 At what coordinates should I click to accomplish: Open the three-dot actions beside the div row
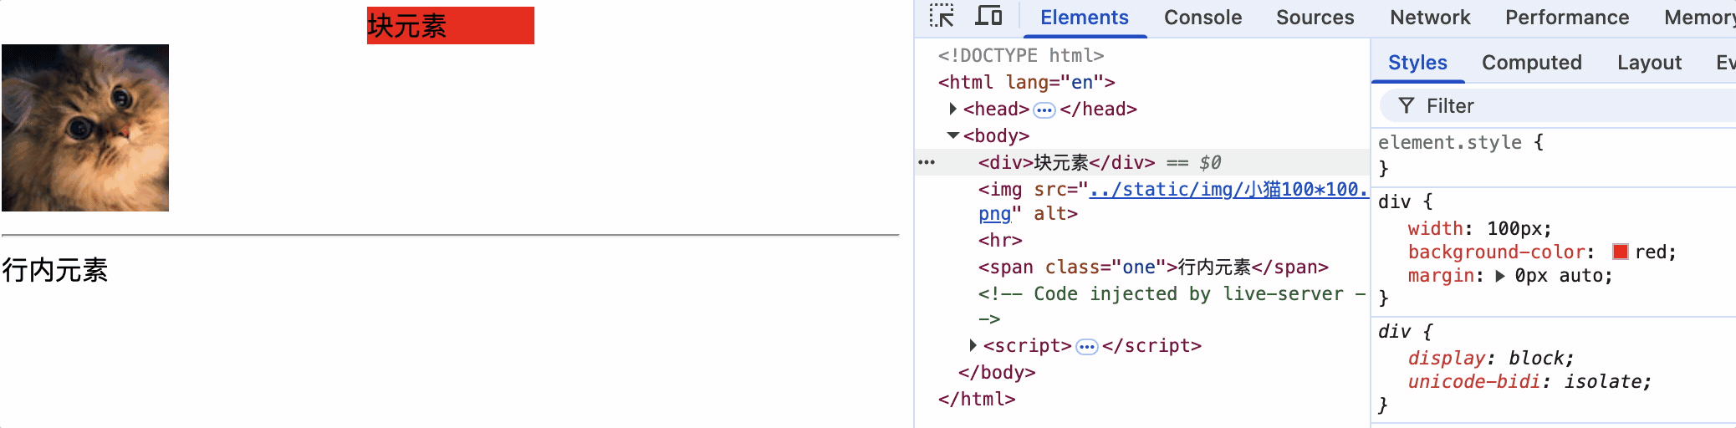tap(927, 162)
